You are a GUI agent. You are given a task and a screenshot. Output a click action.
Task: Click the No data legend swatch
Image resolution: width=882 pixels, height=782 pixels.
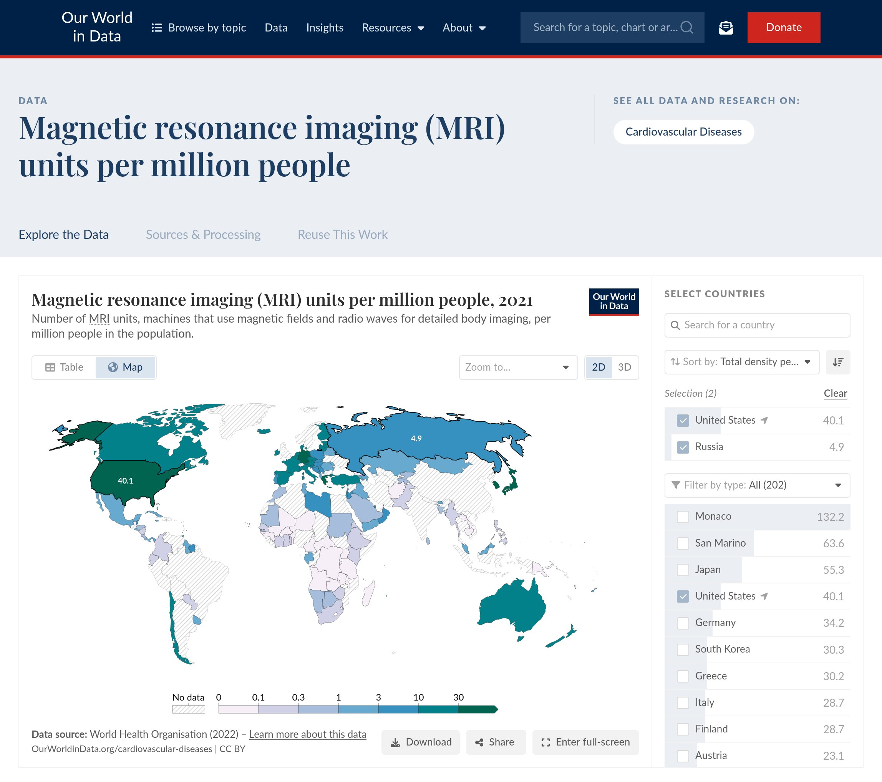189,709
